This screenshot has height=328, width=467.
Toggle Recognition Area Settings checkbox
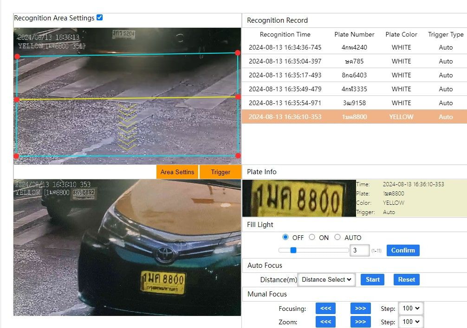point(99,18)
